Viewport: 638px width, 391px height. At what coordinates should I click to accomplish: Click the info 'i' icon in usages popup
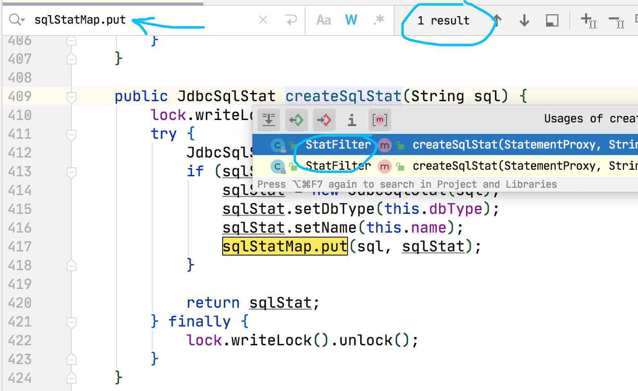pos(352,120)
